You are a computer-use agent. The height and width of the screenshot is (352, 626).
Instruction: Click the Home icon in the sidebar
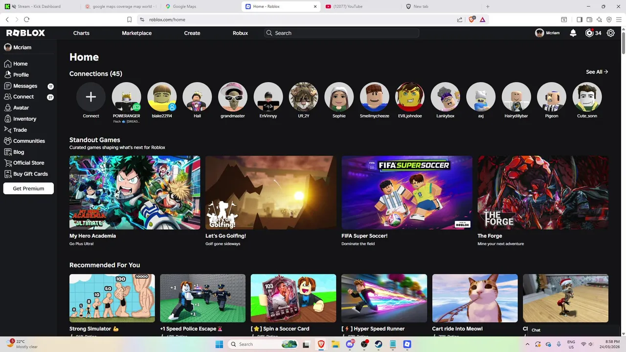pyautogui.click(x=8, y=64)
